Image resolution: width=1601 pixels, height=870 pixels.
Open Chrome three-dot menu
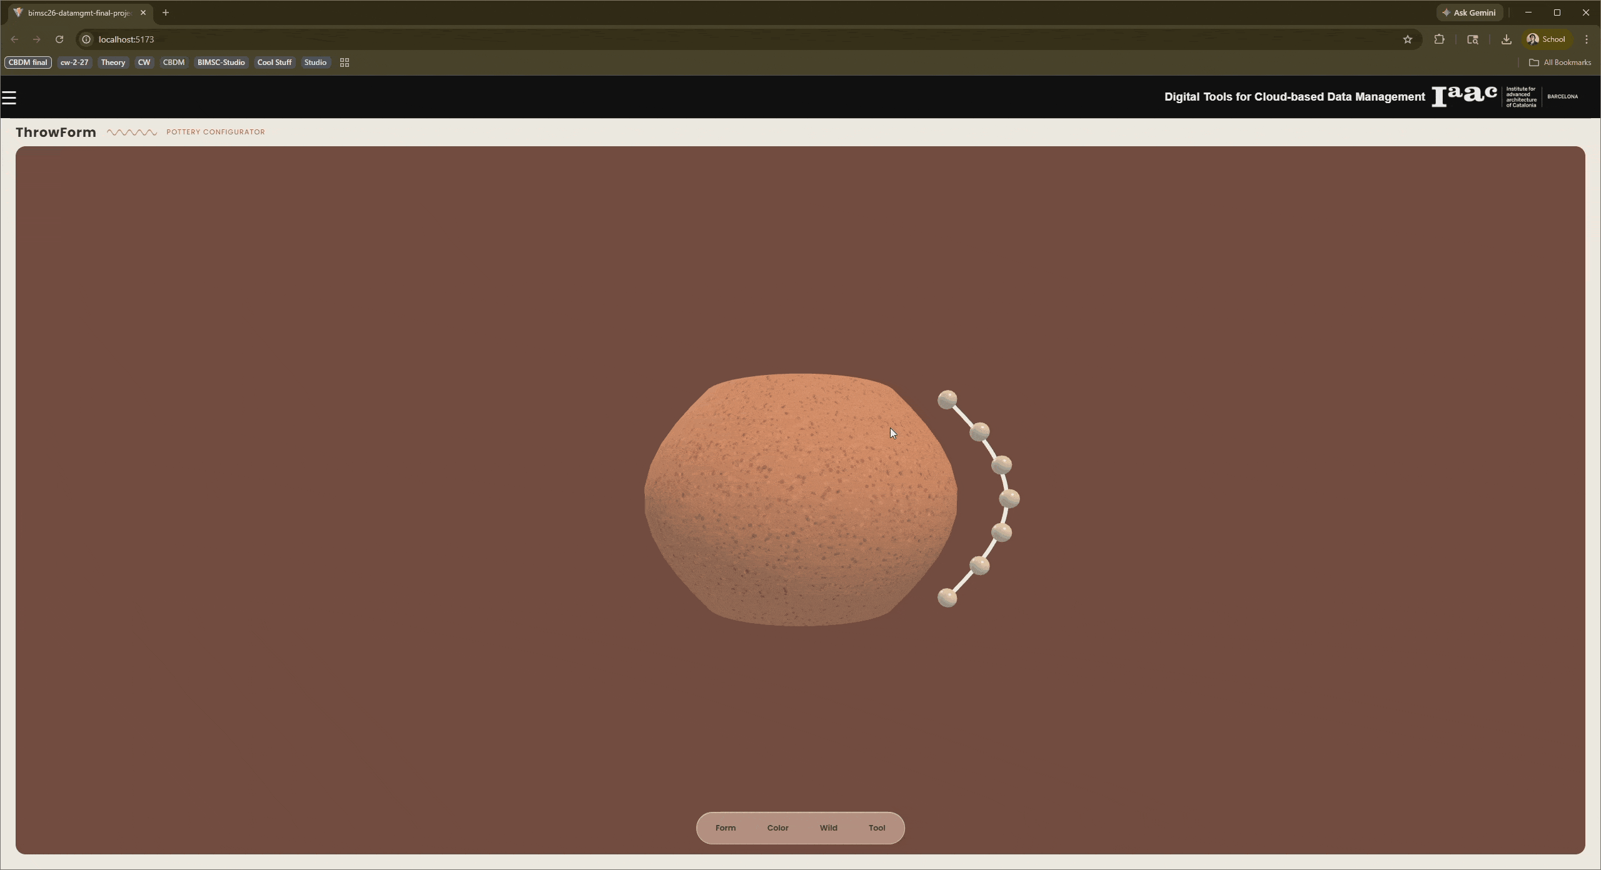[x=1587, y=39]
